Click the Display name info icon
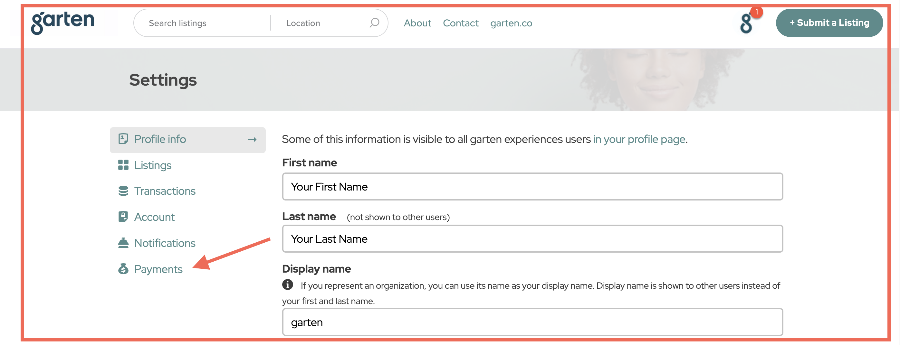Viewport: 900px width, 345px height. tap(288, 284)
